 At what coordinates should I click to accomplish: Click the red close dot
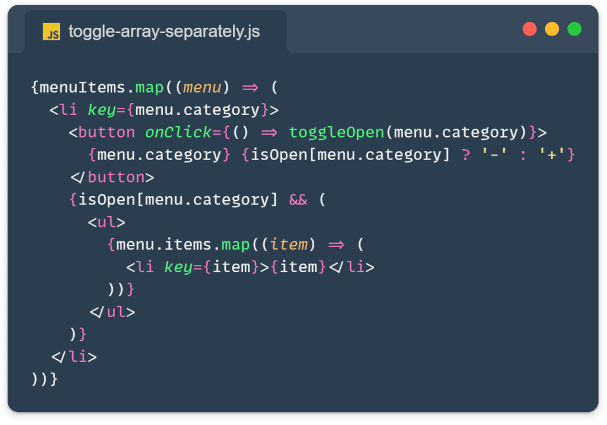529,29
